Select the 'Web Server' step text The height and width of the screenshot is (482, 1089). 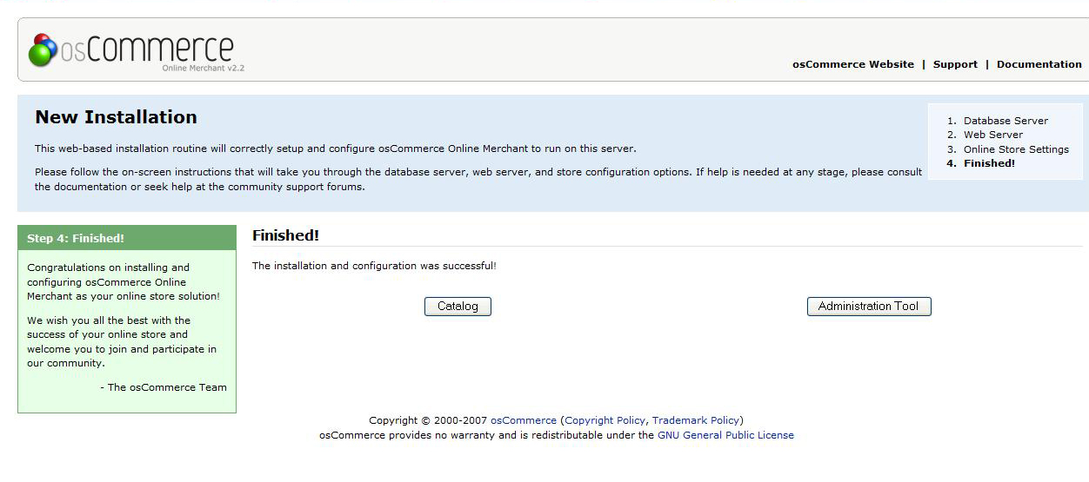[x=993, y=135]
